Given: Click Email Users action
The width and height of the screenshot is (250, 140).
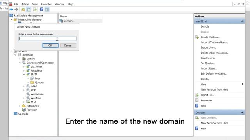Looking at the screenshot, I should point(208,58).
